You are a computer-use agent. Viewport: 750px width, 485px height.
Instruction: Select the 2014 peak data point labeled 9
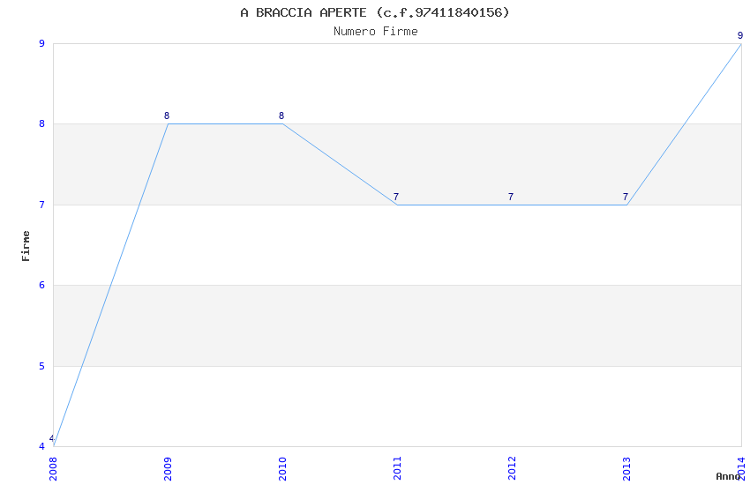[740, 43]
